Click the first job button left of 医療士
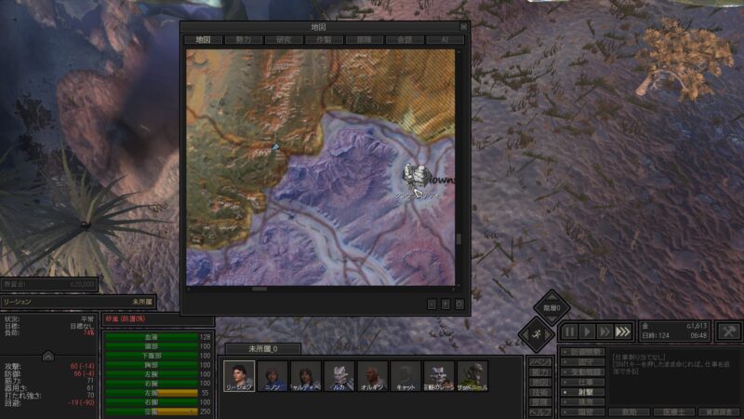The image size is (744, 419). click(x=630, y=412)
